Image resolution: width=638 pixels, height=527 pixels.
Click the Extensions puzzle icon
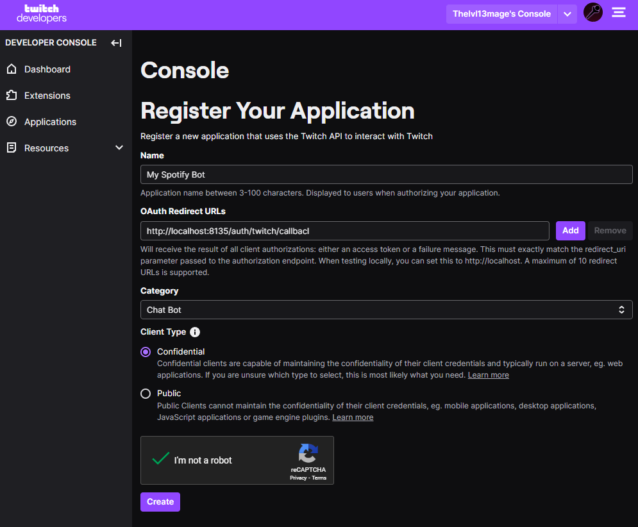(x=12, y=96)
